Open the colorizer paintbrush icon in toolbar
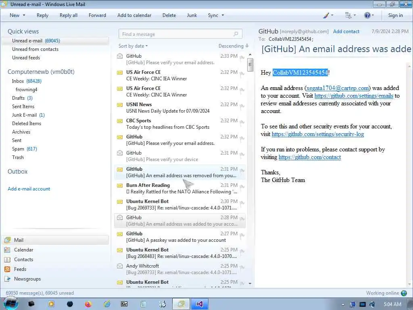This screenshot has width=413, height=310. point(326,16)
